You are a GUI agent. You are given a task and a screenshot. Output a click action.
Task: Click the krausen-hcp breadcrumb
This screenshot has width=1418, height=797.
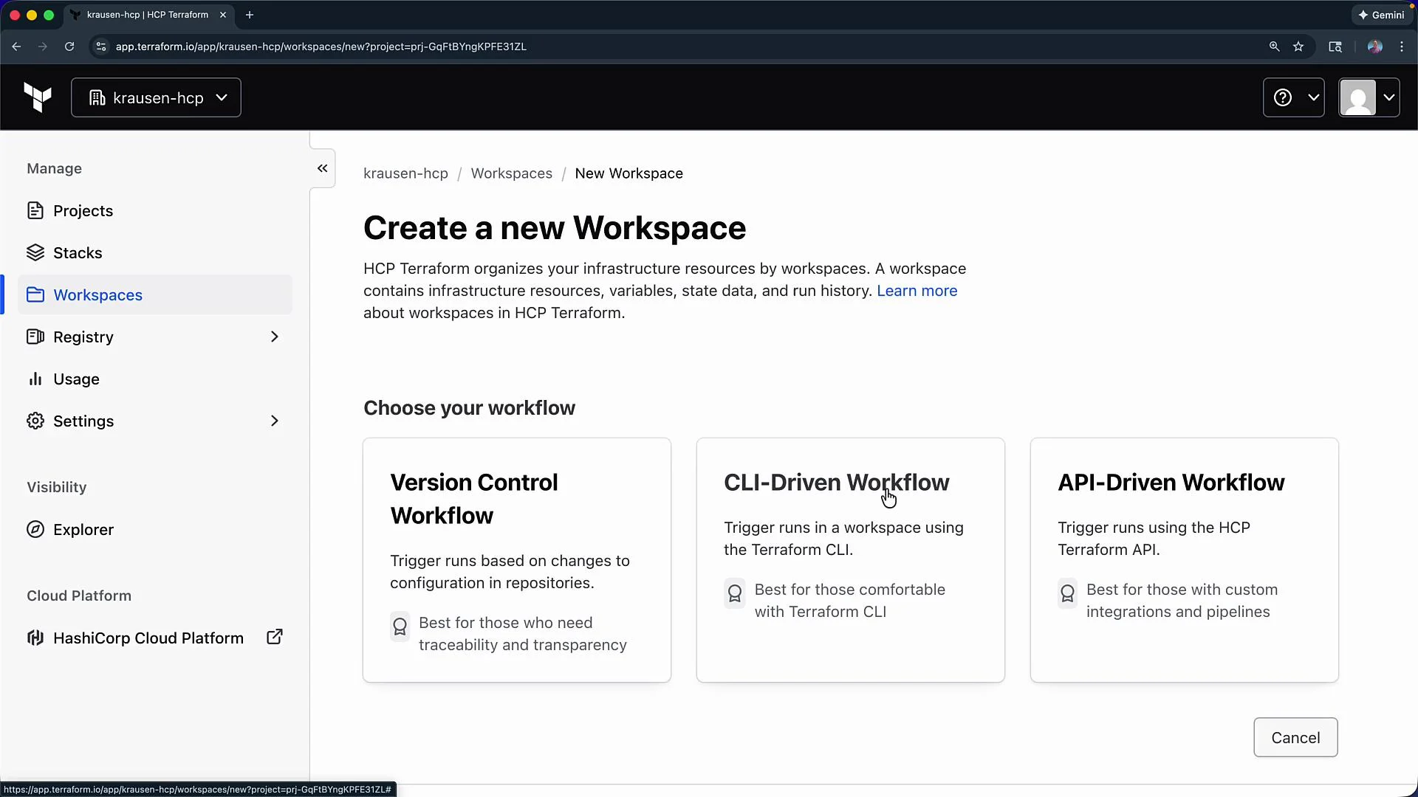[405, 173]
